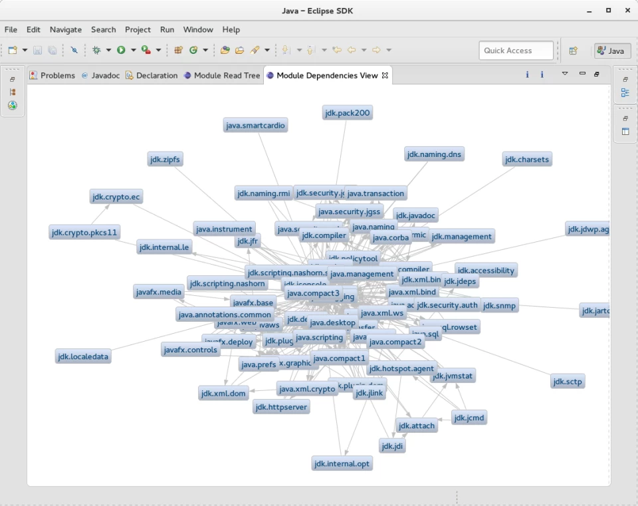Click the Quick Access search field

tap(516, 51)
